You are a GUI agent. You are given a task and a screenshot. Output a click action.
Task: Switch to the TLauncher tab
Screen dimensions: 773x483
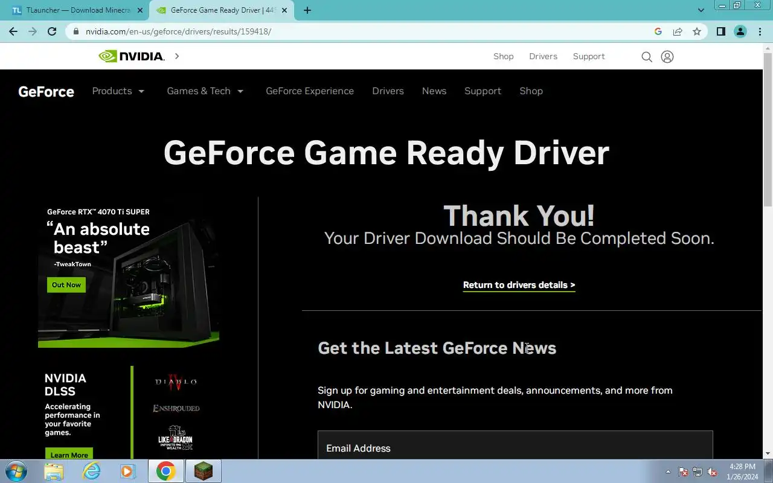(76, 10)
